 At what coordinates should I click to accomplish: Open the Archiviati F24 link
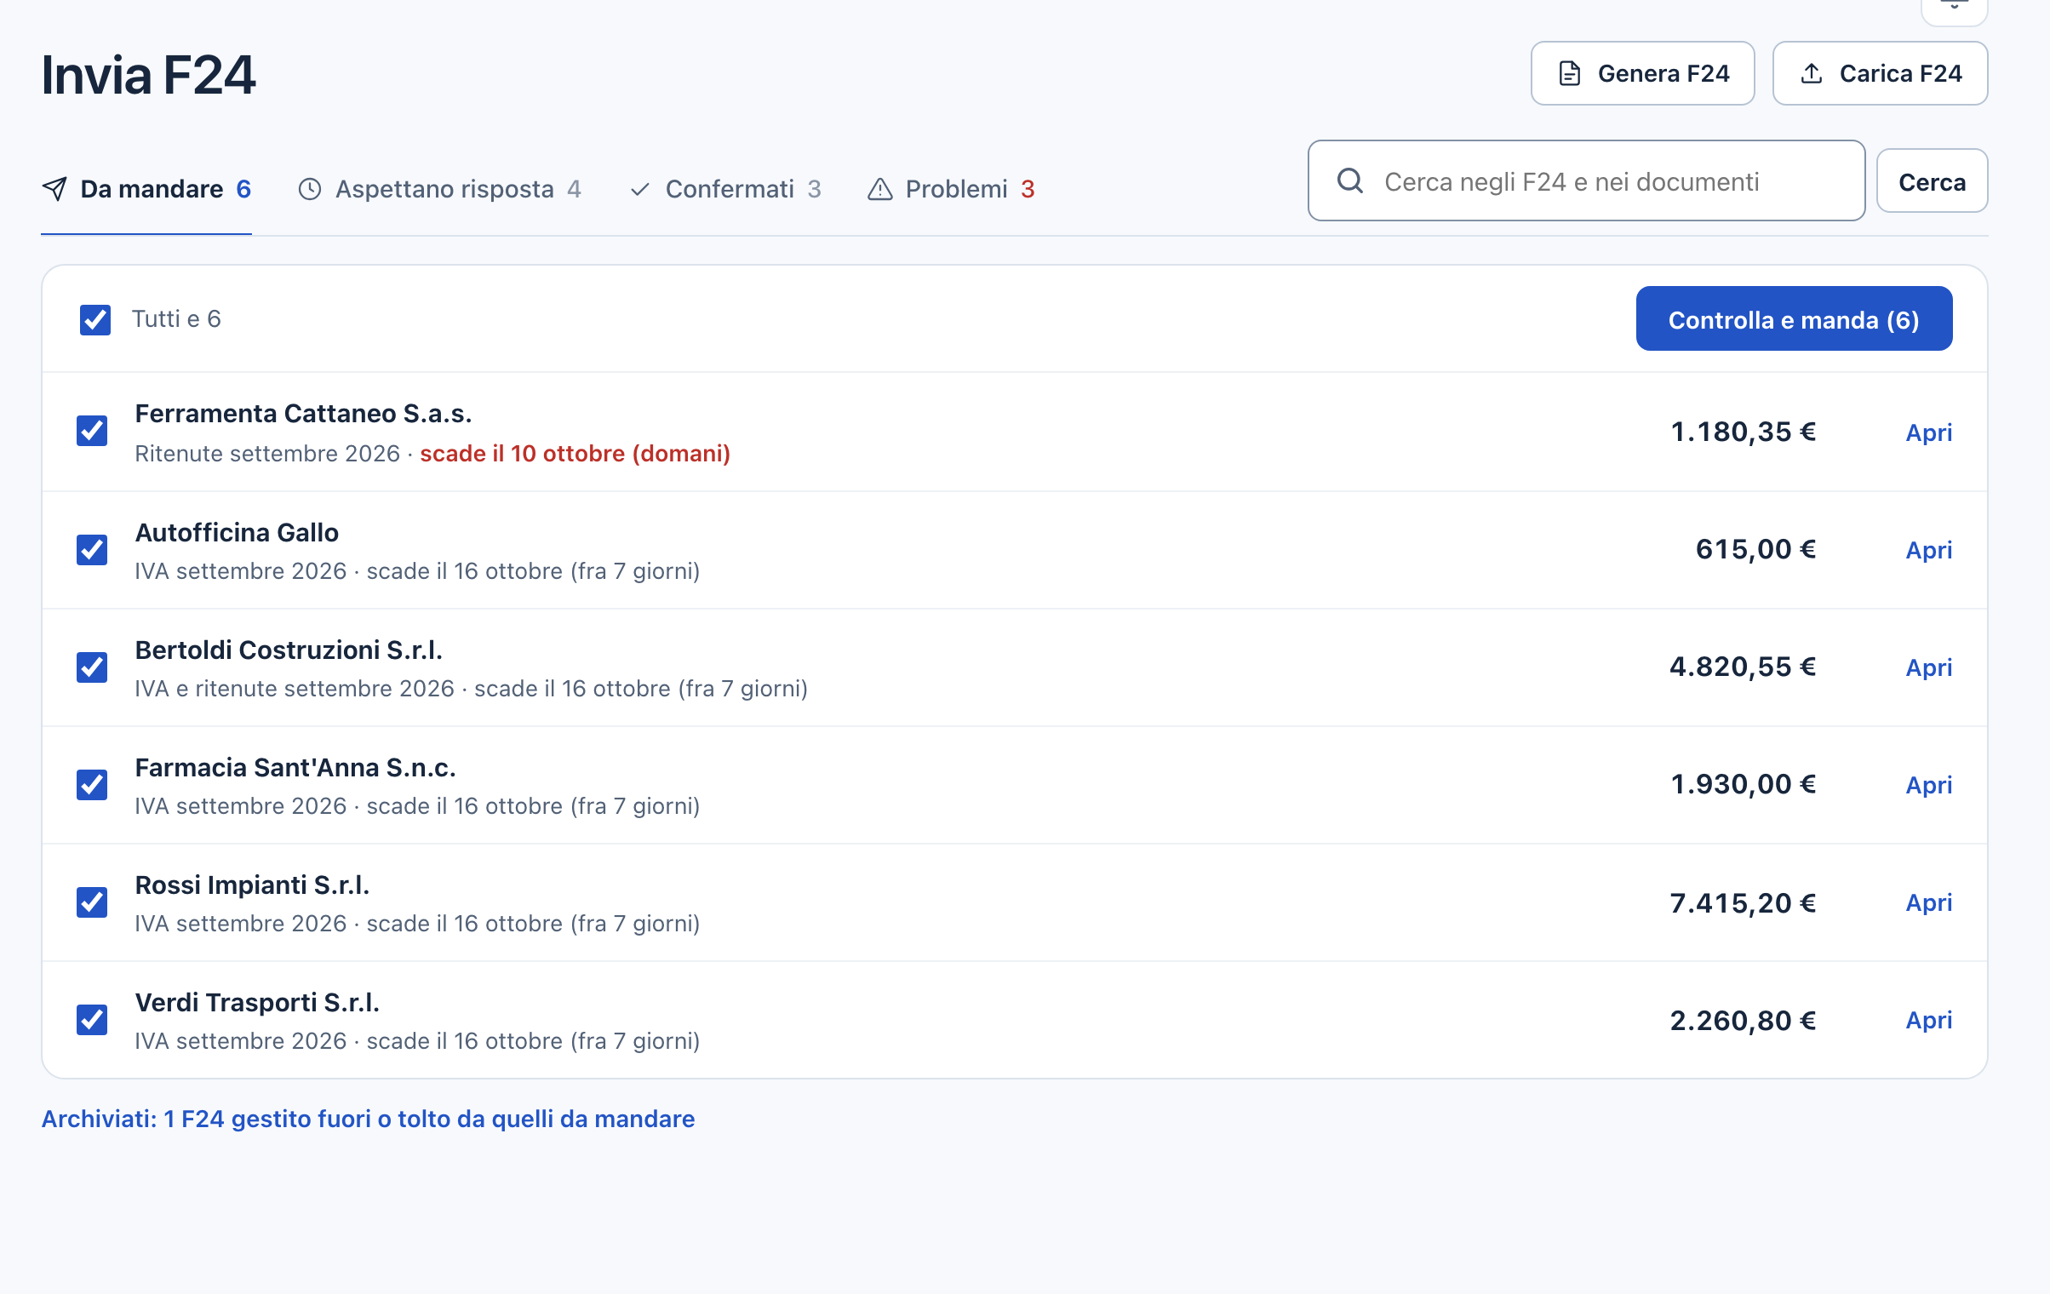point(368,1119)
